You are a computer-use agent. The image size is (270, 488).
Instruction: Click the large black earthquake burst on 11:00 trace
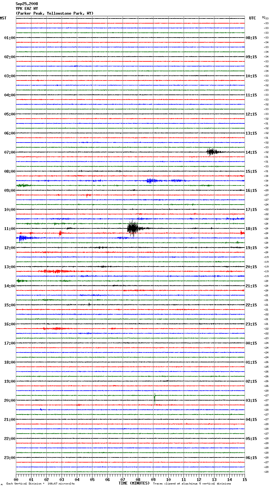pyautogui.click(x=133, y=228)
